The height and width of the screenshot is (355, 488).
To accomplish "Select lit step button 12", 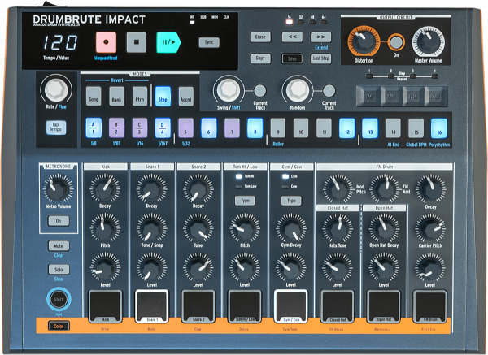I will pos(347,128).
